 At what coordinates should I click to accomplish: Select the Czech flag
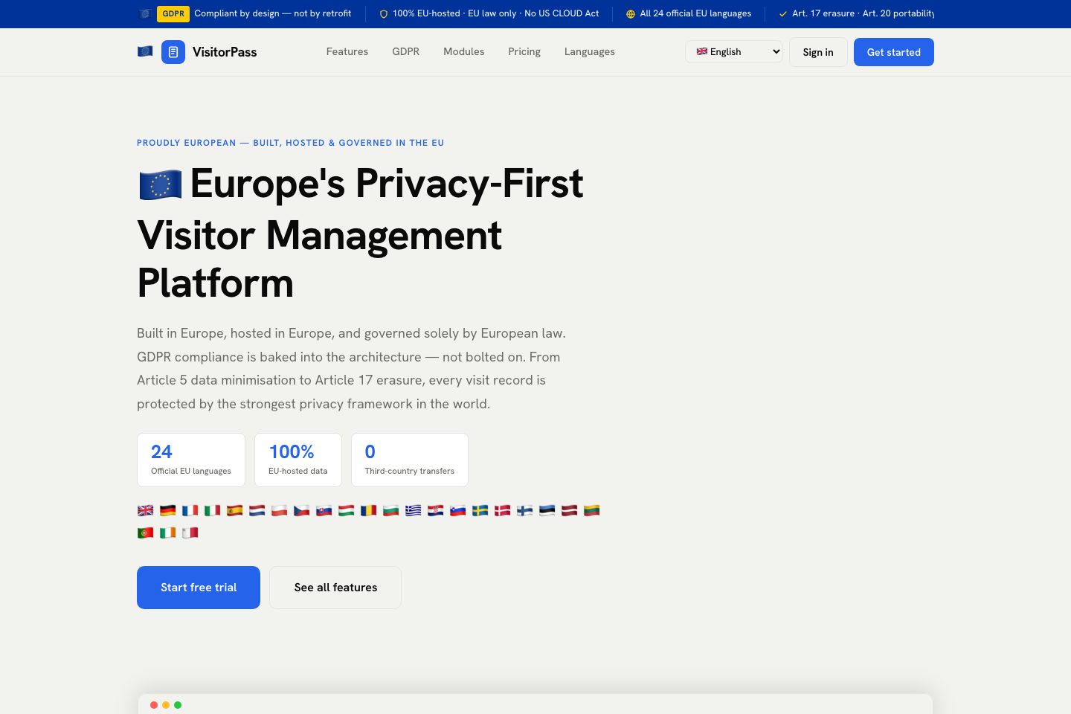302,510
